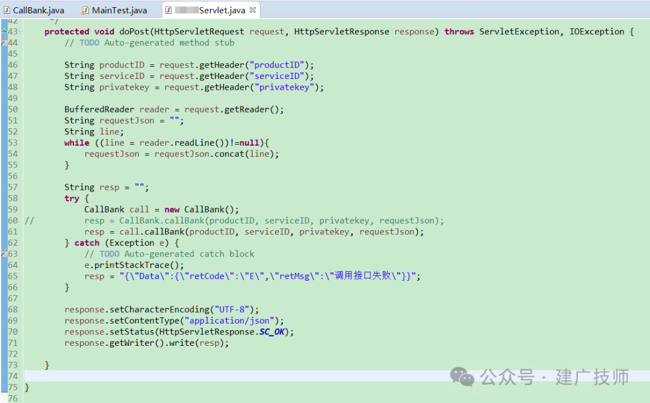
Task: Click line number 46 in the gutter
Action: [13, 64]
